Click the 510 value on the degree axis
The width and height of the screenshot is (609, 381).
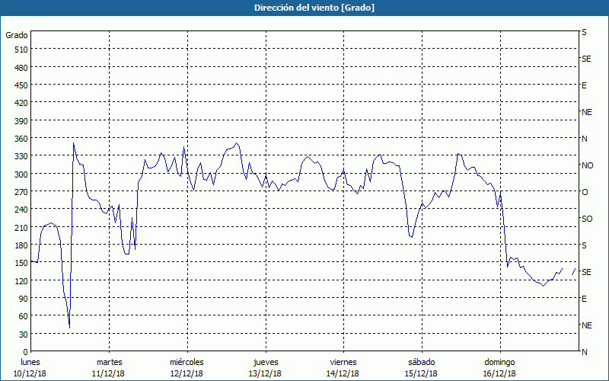[21, 50]
